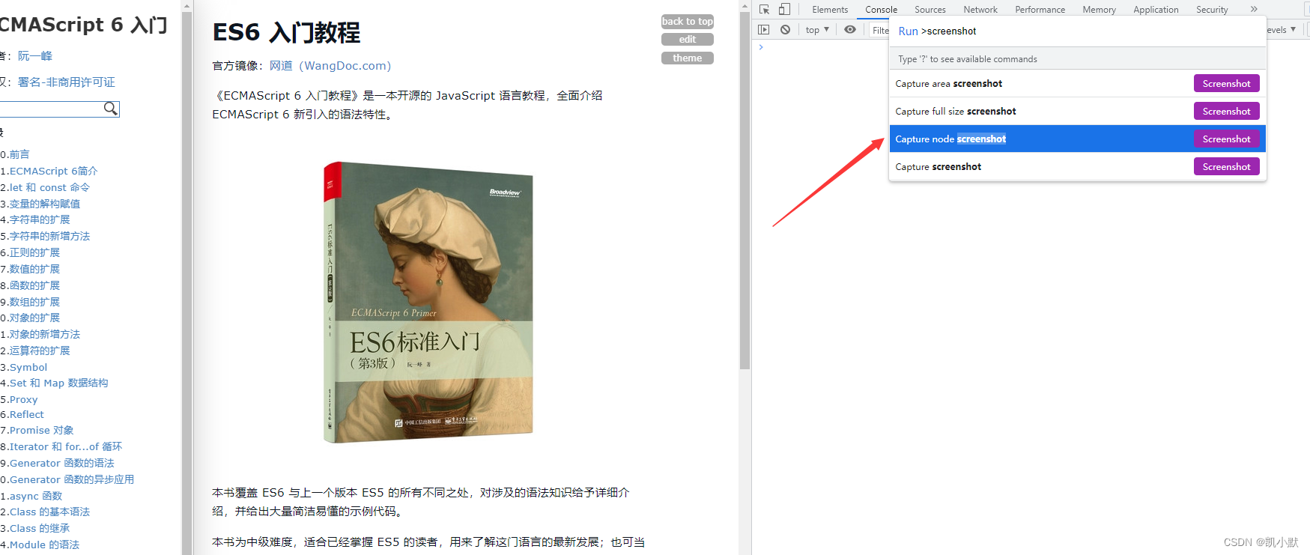Switch to the Application tab
1310x555 pixels.
point(1156,10)
